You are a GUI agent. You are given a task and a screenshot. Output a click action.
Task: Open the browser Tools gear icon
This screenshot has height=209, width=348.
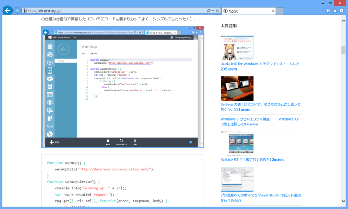341,10
